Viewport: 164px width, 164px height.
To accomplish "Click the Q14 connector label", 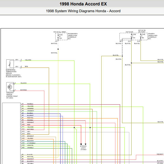I will [x=139, y=41].
